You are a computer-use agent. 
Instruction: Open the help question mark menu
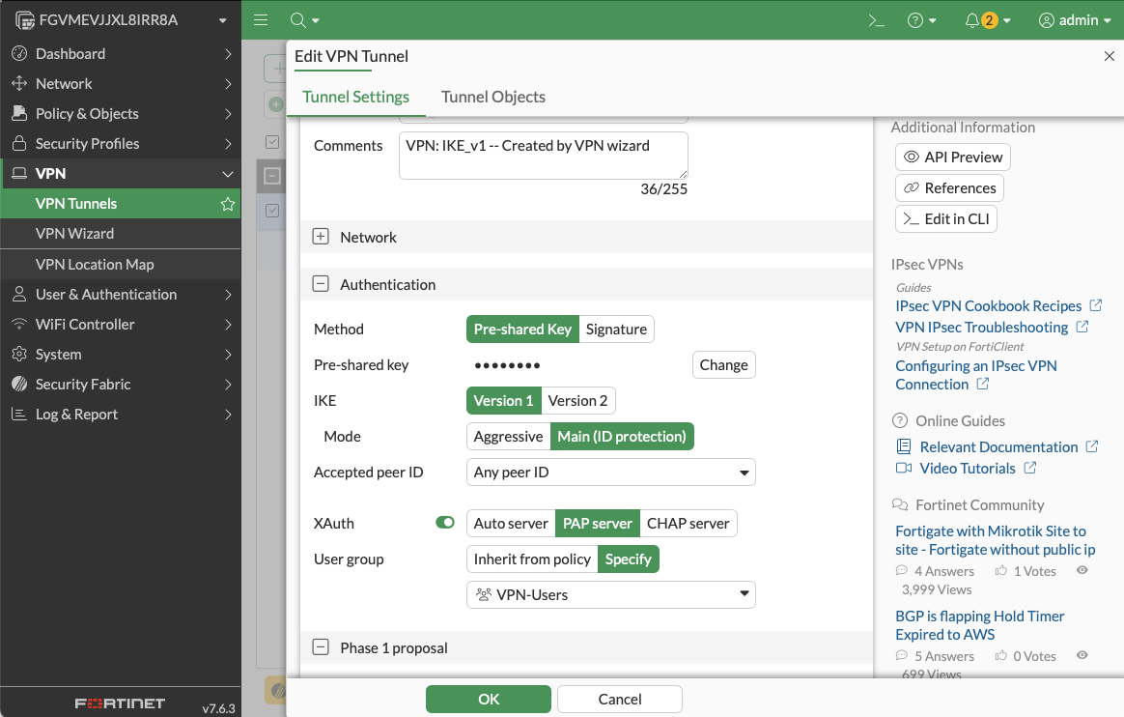(x=922, y=20)
